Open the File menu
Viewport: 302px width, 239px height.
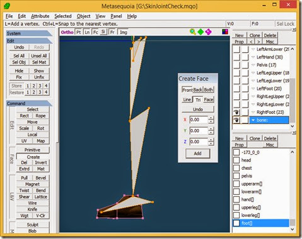pos(9,16)
